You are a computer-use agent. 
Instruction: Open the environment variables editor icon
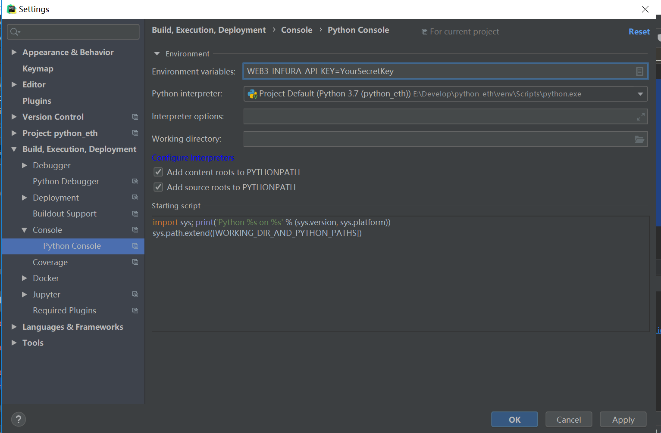point(639,71)
